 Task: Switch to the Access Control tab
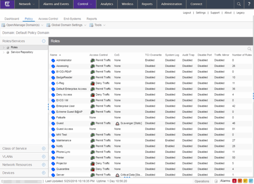tap(48, 19)
